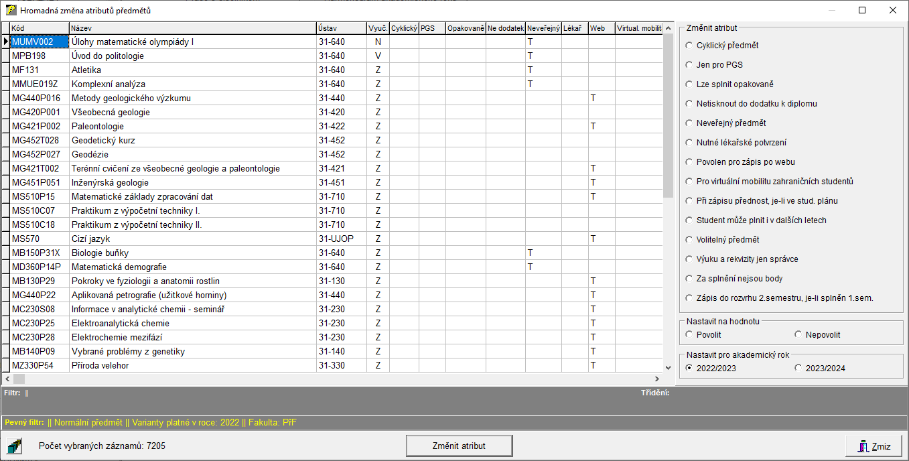This screenshot has width=909, height=461.
Task: Click the Zmiz button to close
Action: point(873,446)
